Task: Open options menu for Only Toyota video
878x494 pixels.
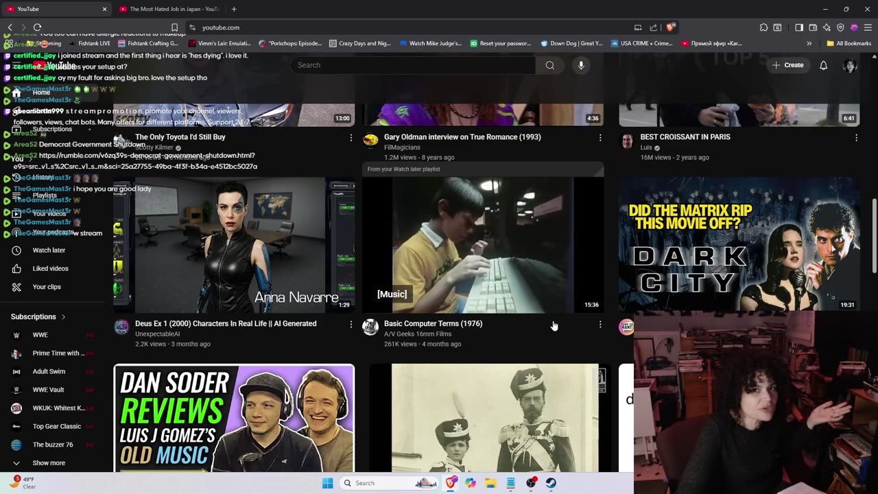Action: click(x=351, y=138)
